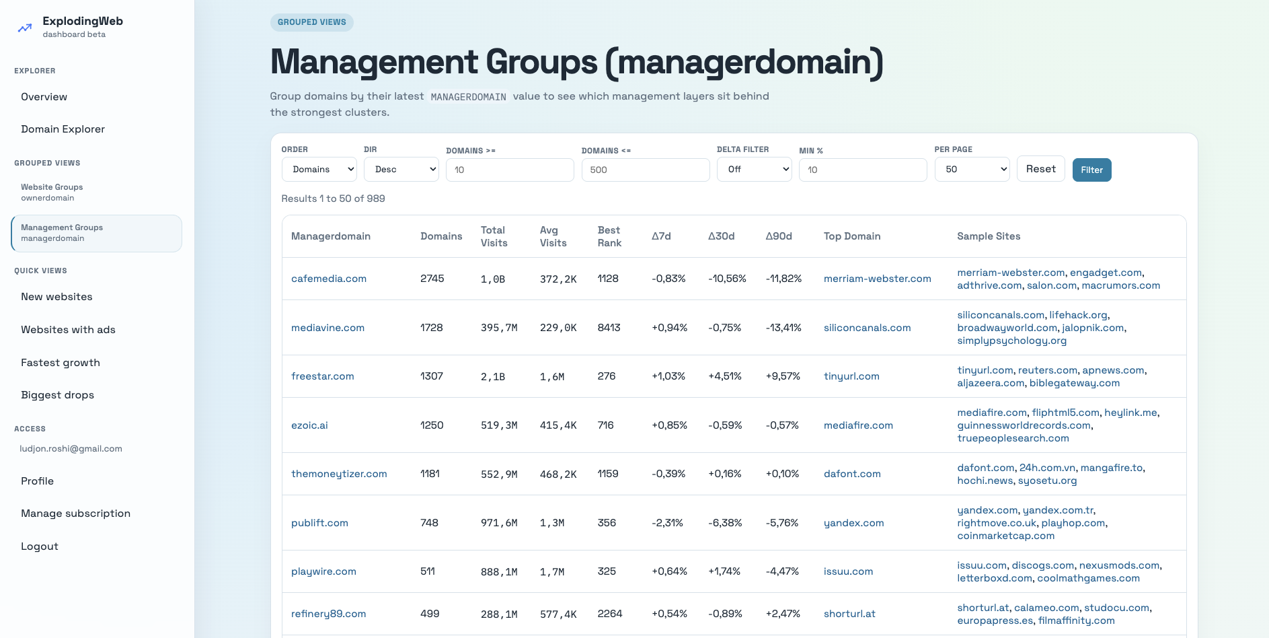Click the freestar.com managerdomain link

point(323,376)
